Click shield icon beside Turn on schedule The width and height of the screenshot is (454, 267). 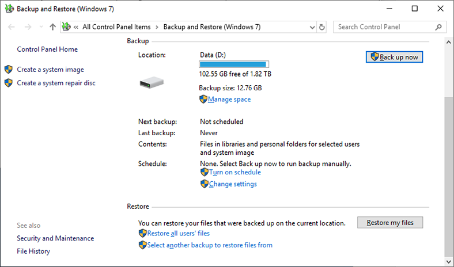click(x=205, y=172)
